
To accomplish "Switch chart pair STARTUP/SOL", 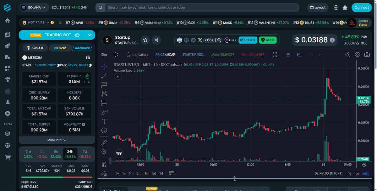I will tap(193, 55).
